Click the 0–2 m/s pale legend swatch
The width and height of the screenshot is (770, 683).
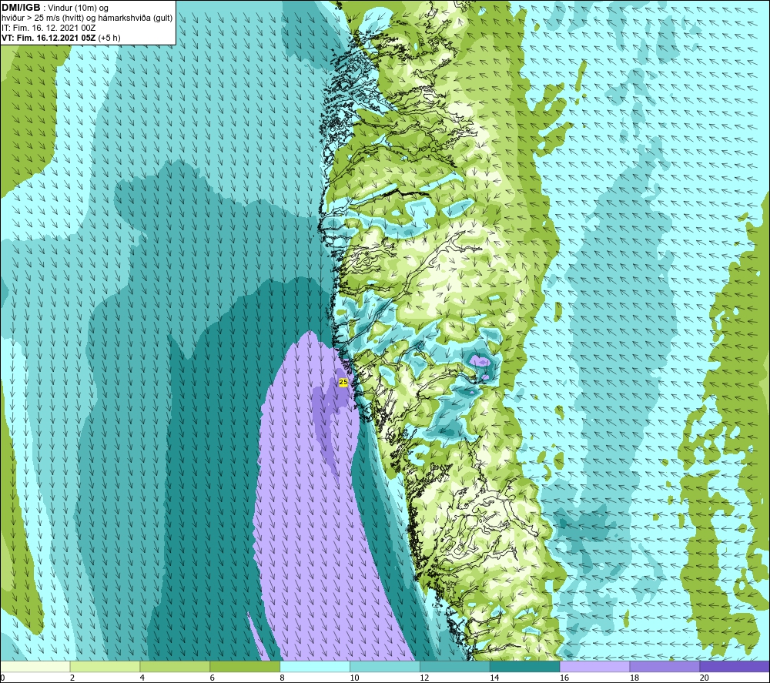click(x=35, y=666)
